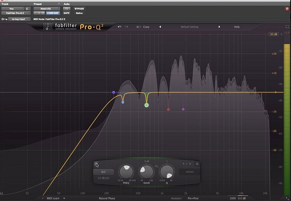This screenshot has height=201, width=291.
Task: Toggle MIDI Learn
Action: (x=53, y=198)
